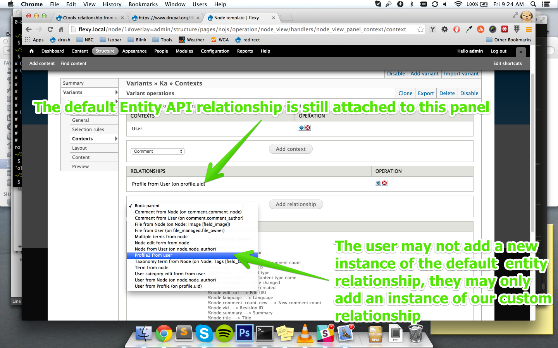Open Stickies from the dock
The image size is (558, 348).
pyautogui.click(x=285, y=333)
